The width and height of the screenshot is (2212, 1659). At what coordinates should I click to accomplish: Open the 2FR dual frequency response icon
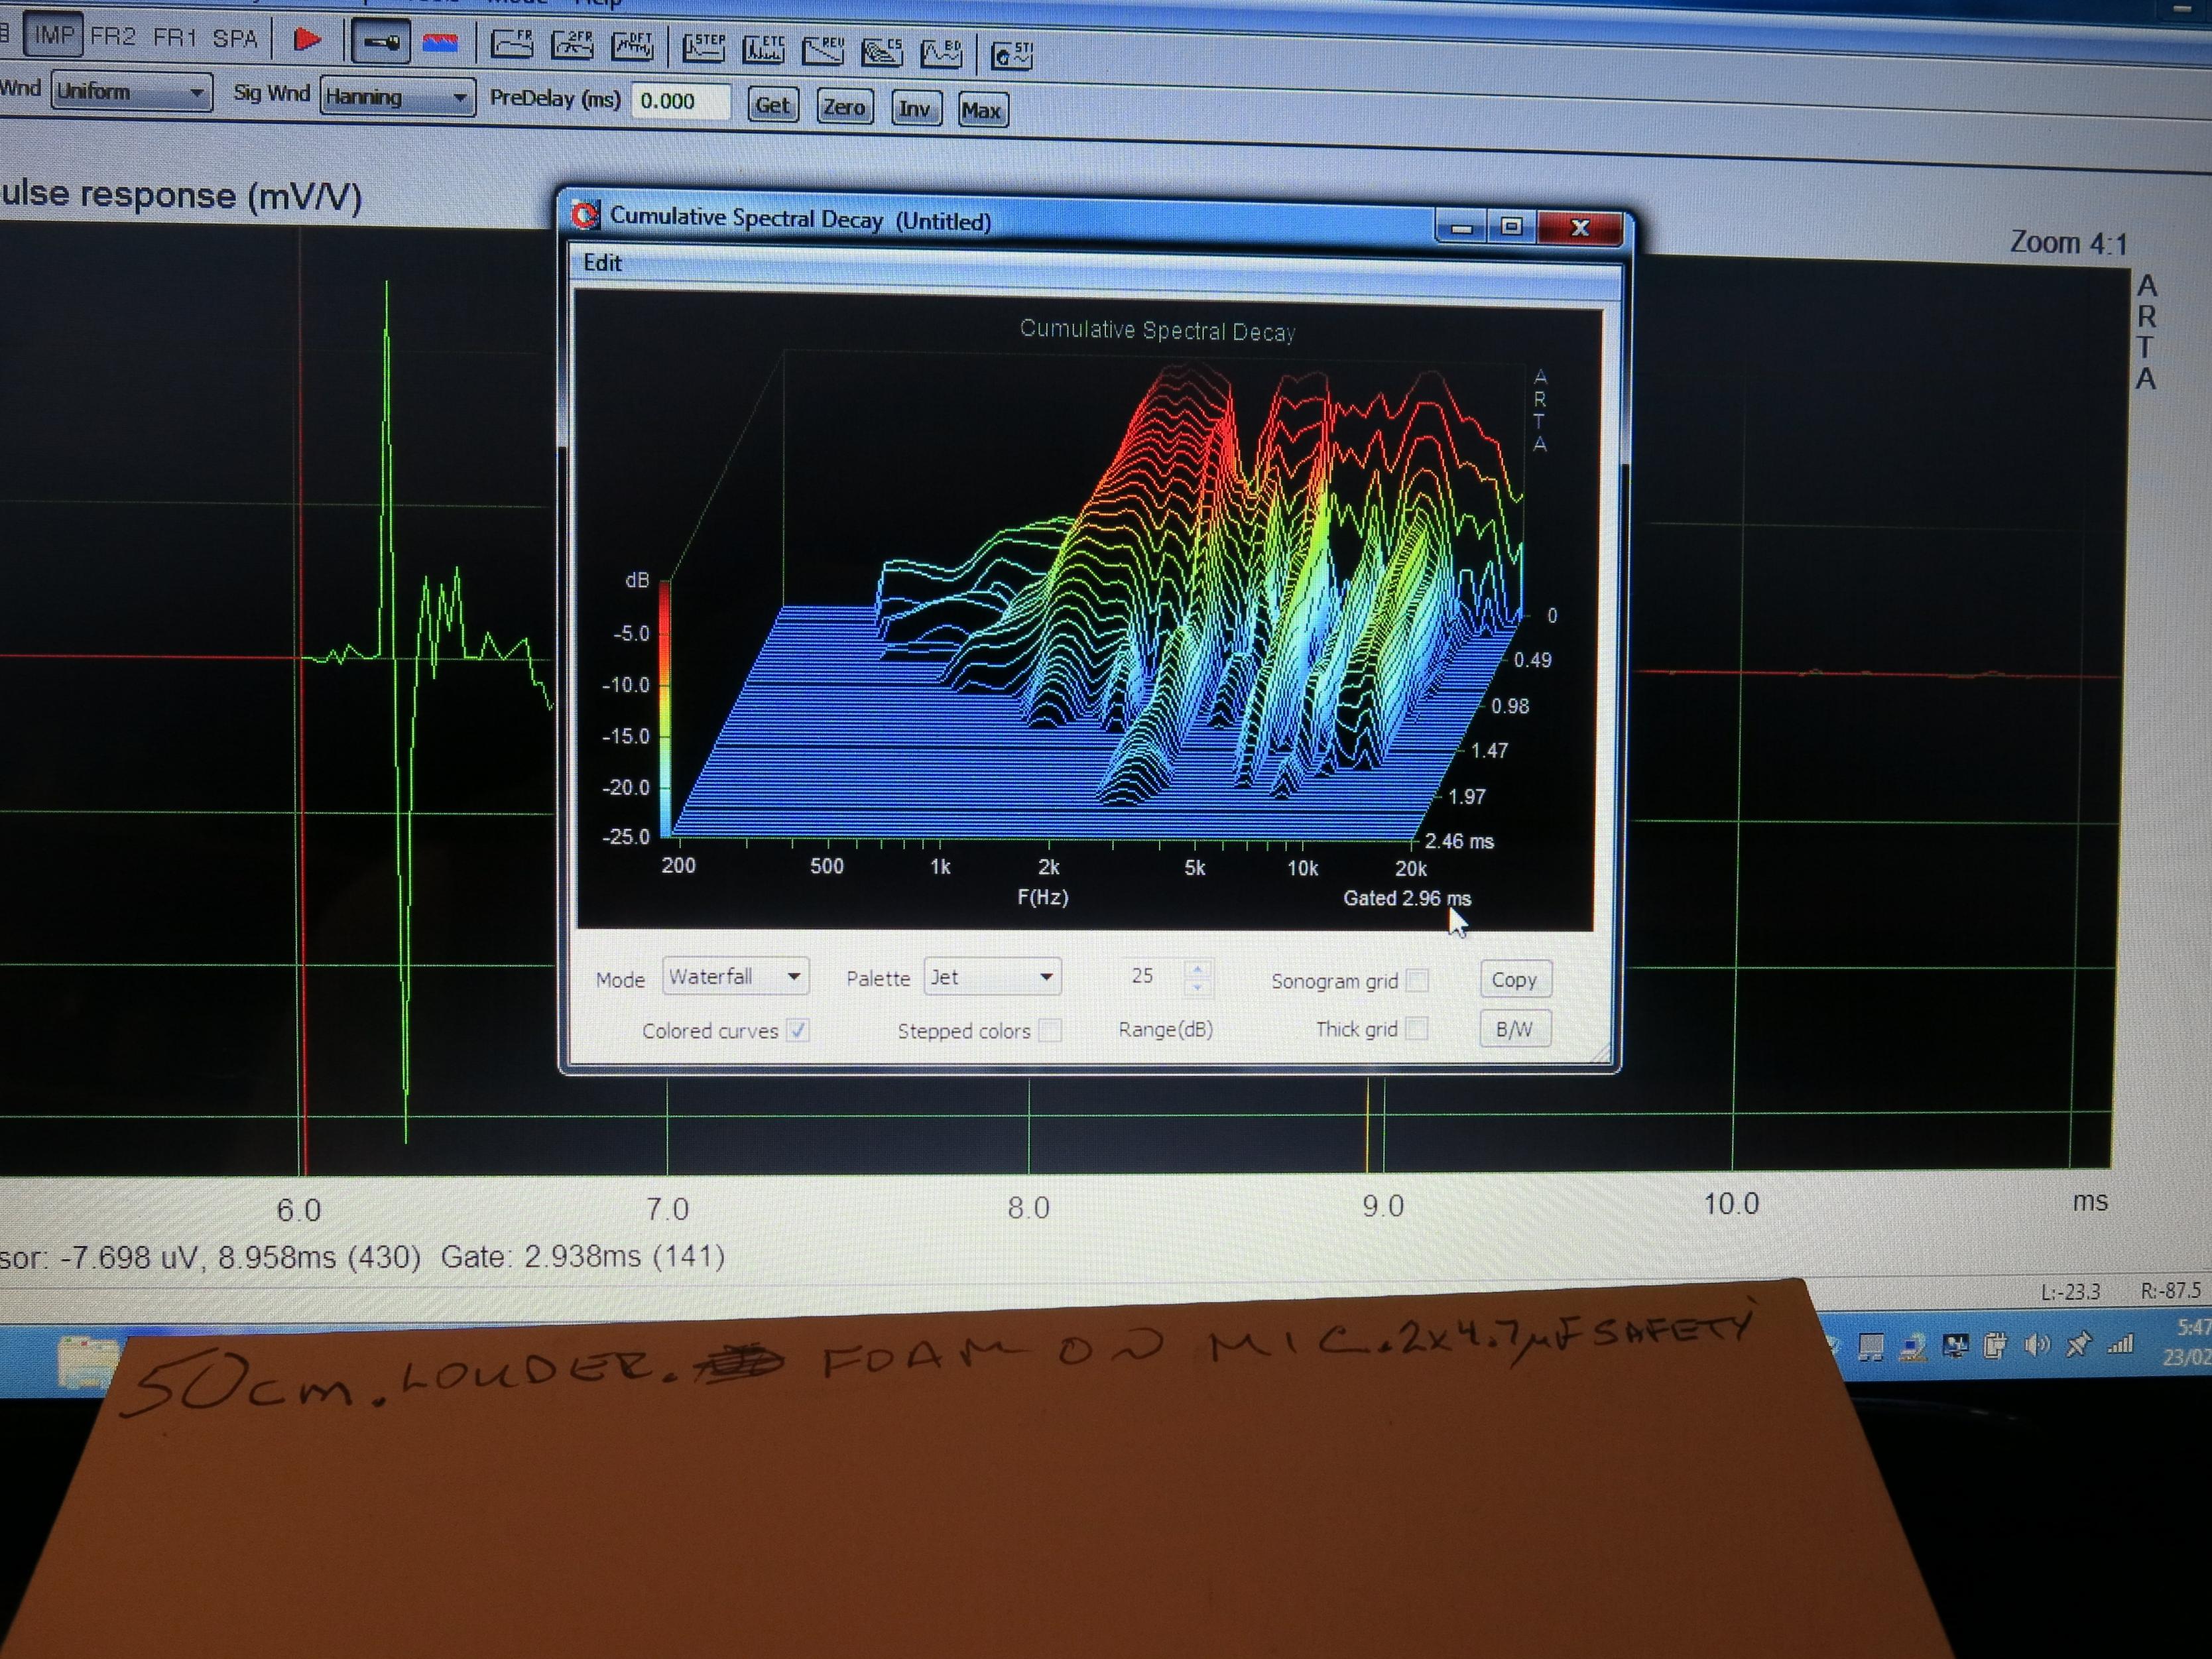tap(572, 45)
